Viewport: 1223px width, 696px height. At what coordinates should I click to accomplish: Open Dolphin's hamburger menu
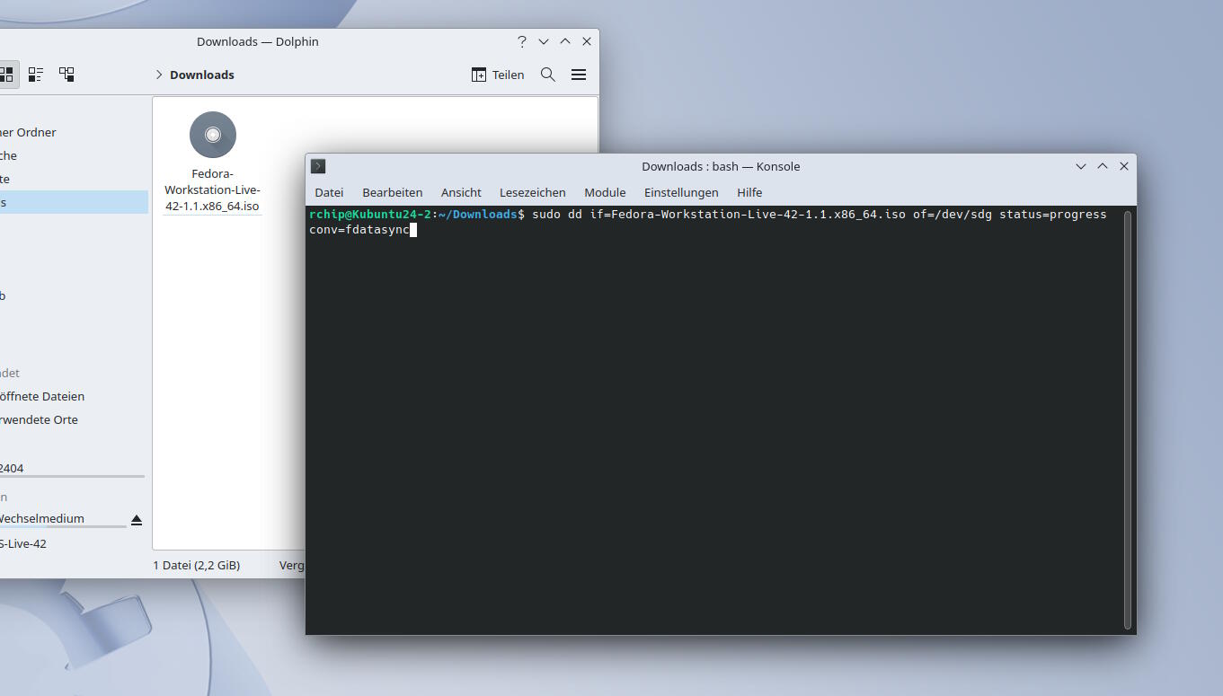(579, 75)
